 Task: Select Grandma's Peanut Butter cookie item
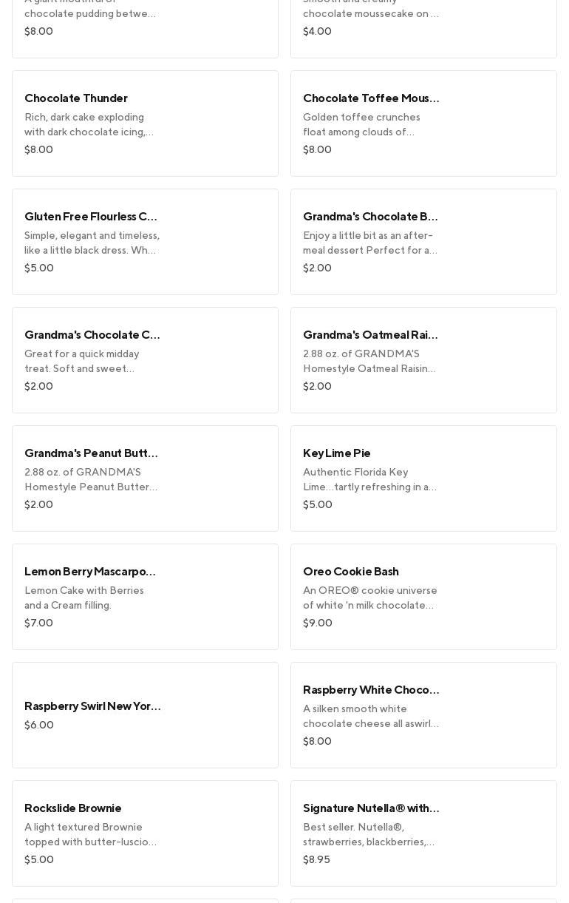click(x=145, y=478)
